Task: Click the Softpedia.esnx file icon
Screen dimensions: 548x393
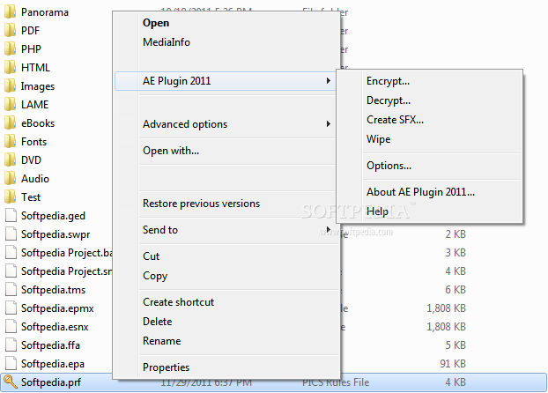Action: click(11, 327)
